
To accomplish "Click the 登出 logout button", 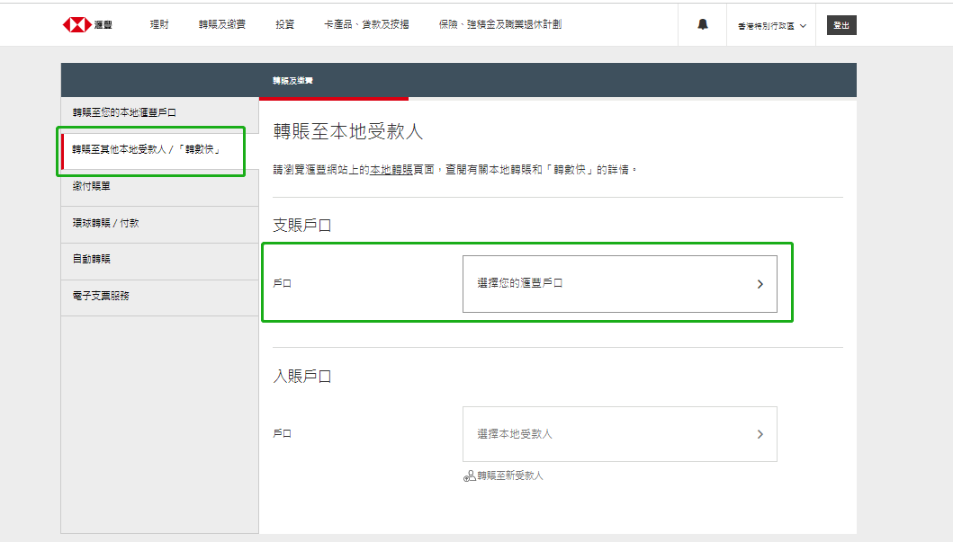I will click(x=841, y=24).
